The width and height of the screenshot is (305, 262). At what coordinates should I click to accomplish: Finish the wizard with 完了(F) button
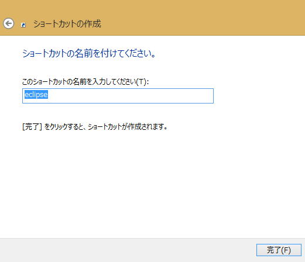[279, 250]
